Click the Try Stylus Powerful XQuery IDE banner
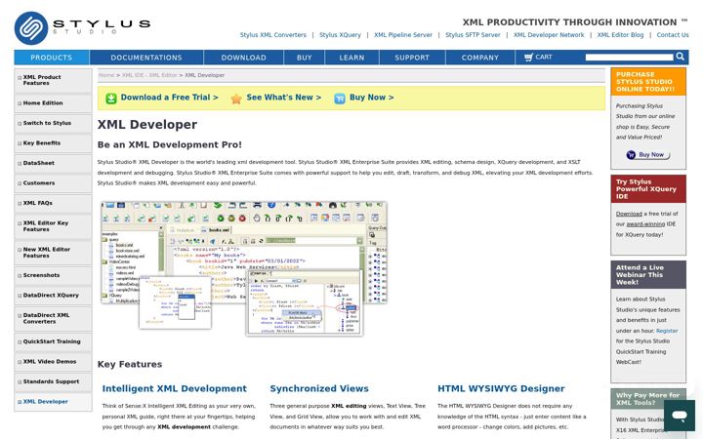Image resolution: width=703 pixels, height=439 pixels. point(648,189)
